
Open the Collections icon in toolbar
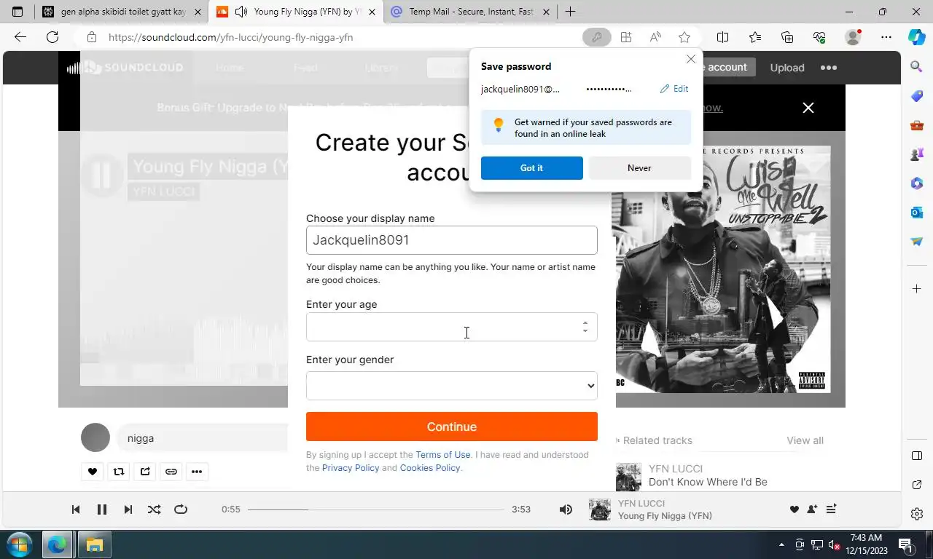click(787, 37)
